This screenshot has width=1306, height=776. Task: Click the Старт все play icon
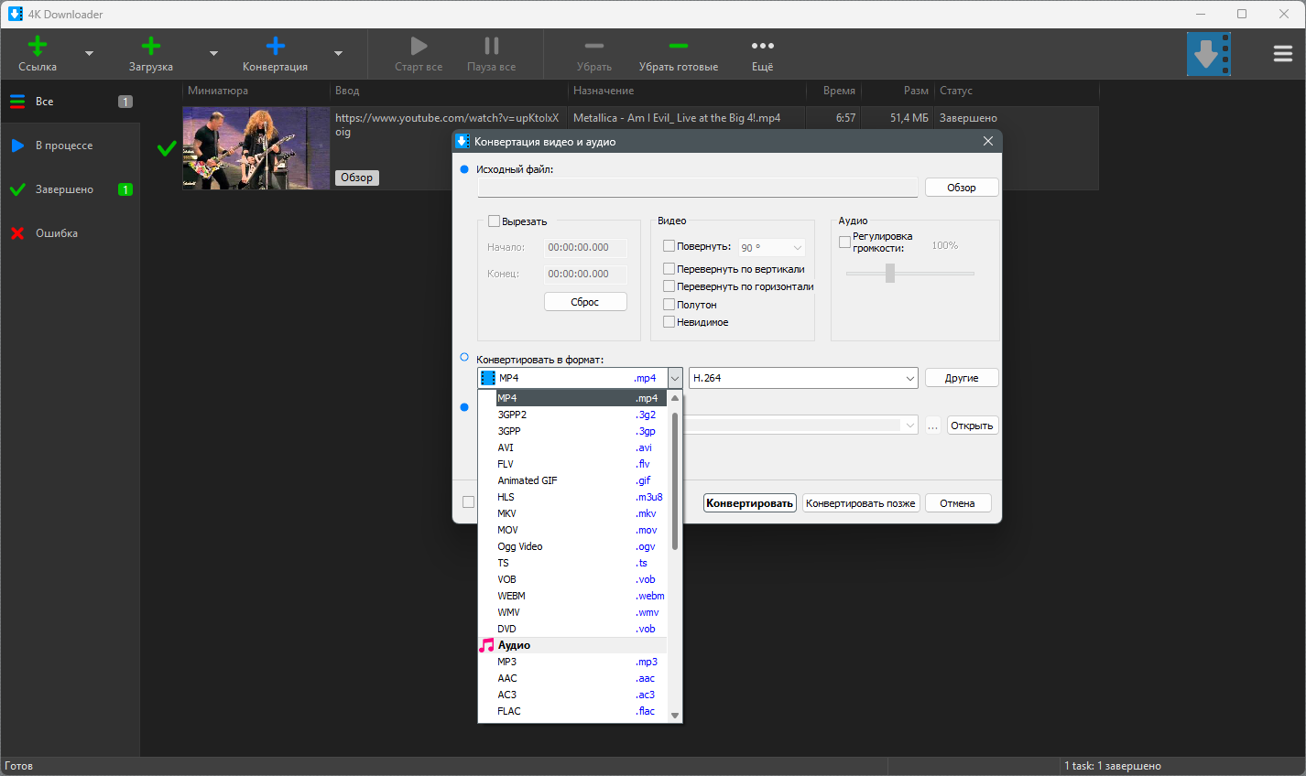(419, 46)
